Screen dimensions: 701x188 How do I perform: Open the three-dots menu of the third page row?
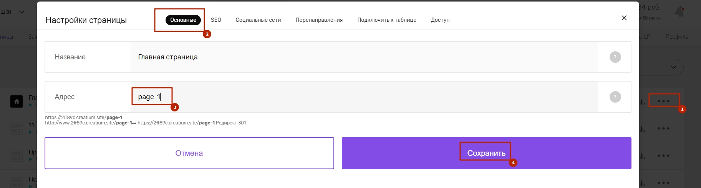click(663, 155)
